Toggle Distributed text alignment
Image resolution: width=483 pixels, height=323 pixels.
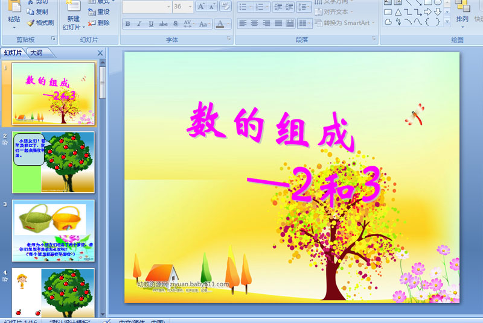tap(290, 24)
